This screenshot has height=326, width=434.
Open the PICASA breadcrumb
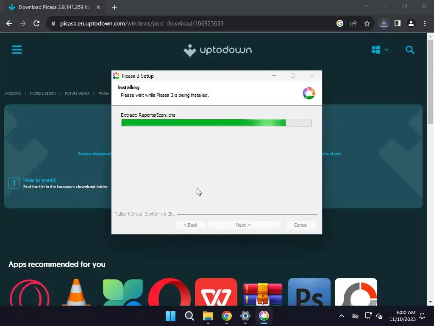tap(104, 93)
